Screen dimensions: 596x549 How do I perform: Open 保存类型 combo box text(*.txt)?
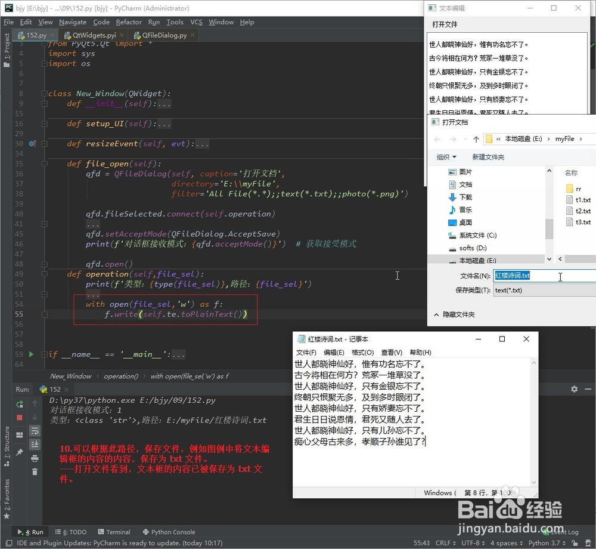click(544, 290)
